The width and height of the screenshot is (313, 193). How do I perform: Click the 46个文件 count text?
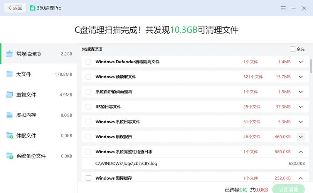pyautogui.click(x=252, y=137)
